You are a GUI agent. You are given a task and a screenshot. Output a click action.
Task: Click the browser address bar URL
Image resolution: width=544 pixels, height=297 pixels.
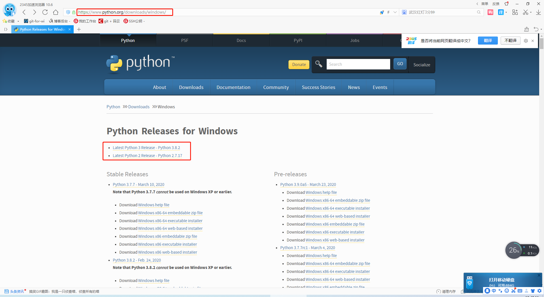coord(122,12)
